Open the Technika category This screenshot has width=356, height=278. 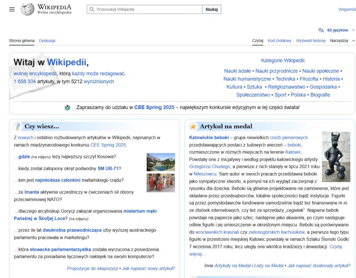coord(285,79)
